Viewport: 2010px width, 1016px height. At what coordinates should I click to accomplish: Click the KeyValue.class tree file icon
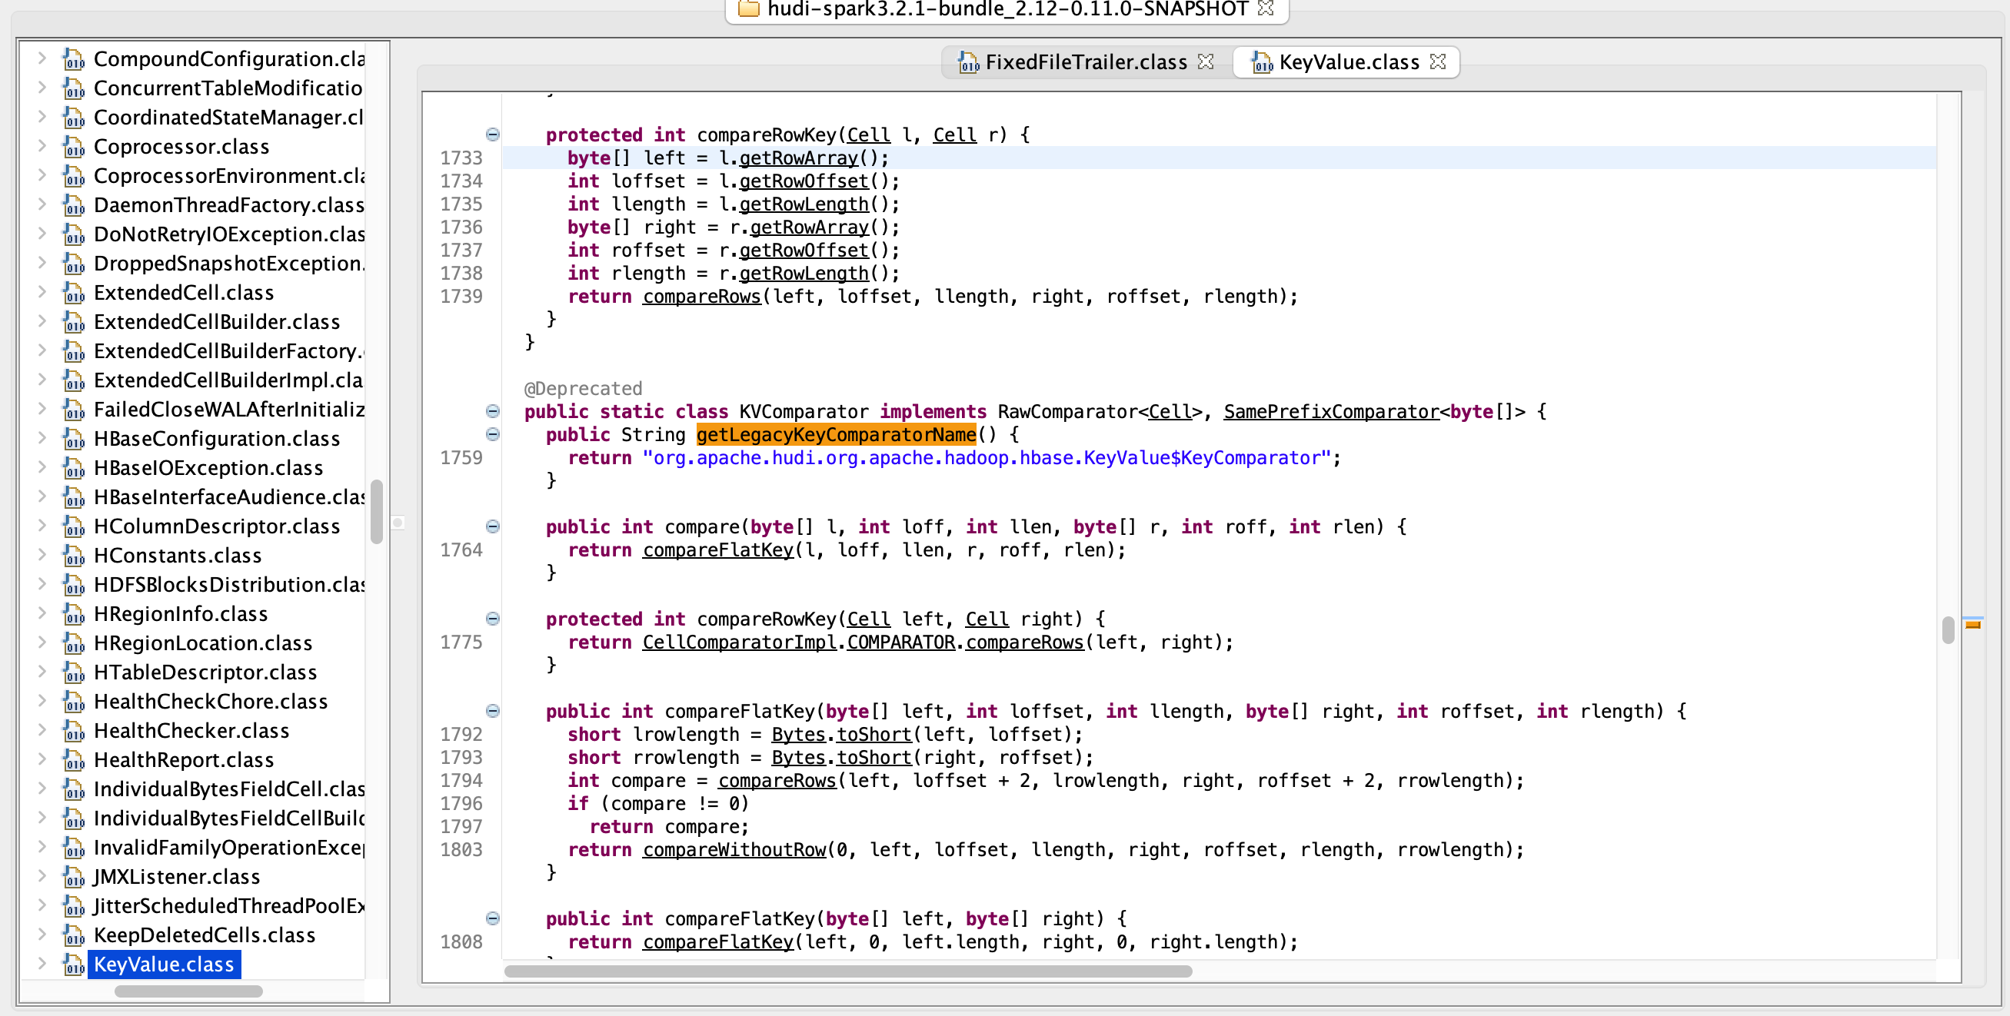[74, 965]
